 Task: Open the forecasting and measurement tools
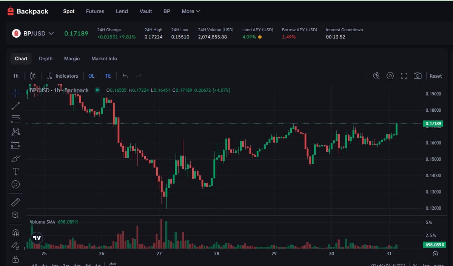[x=15, y=145]
